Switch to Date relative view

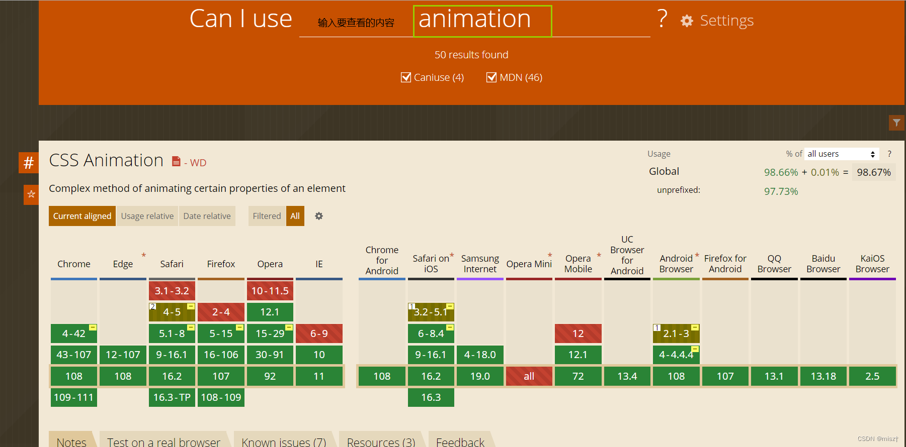[x=207, y=216]
